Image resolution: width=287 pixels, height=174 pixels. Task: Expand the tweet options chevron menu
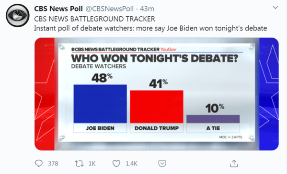(276, 8)
